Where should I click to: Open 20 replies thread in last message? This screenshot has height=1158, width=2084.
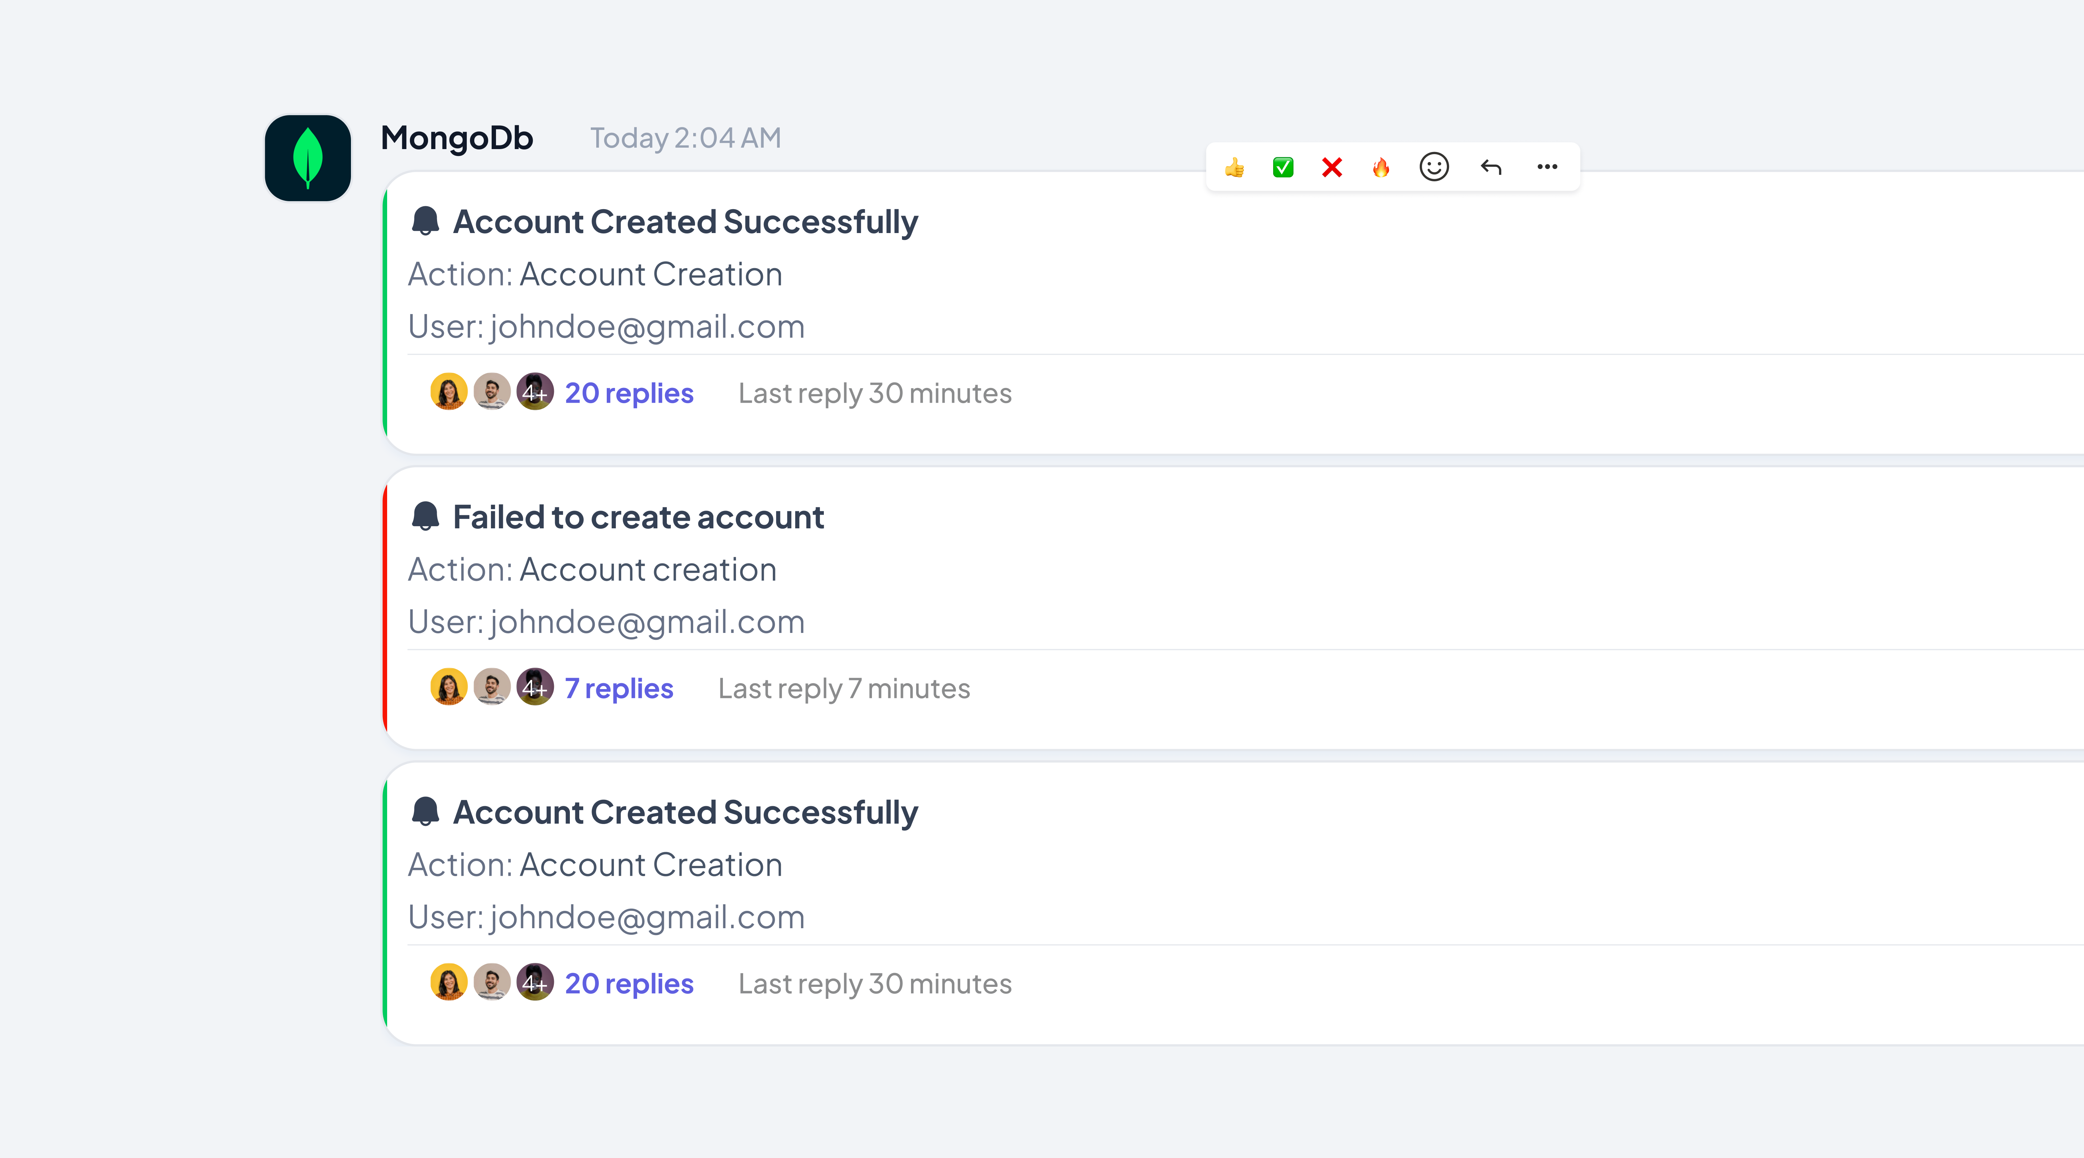point(630,983)
